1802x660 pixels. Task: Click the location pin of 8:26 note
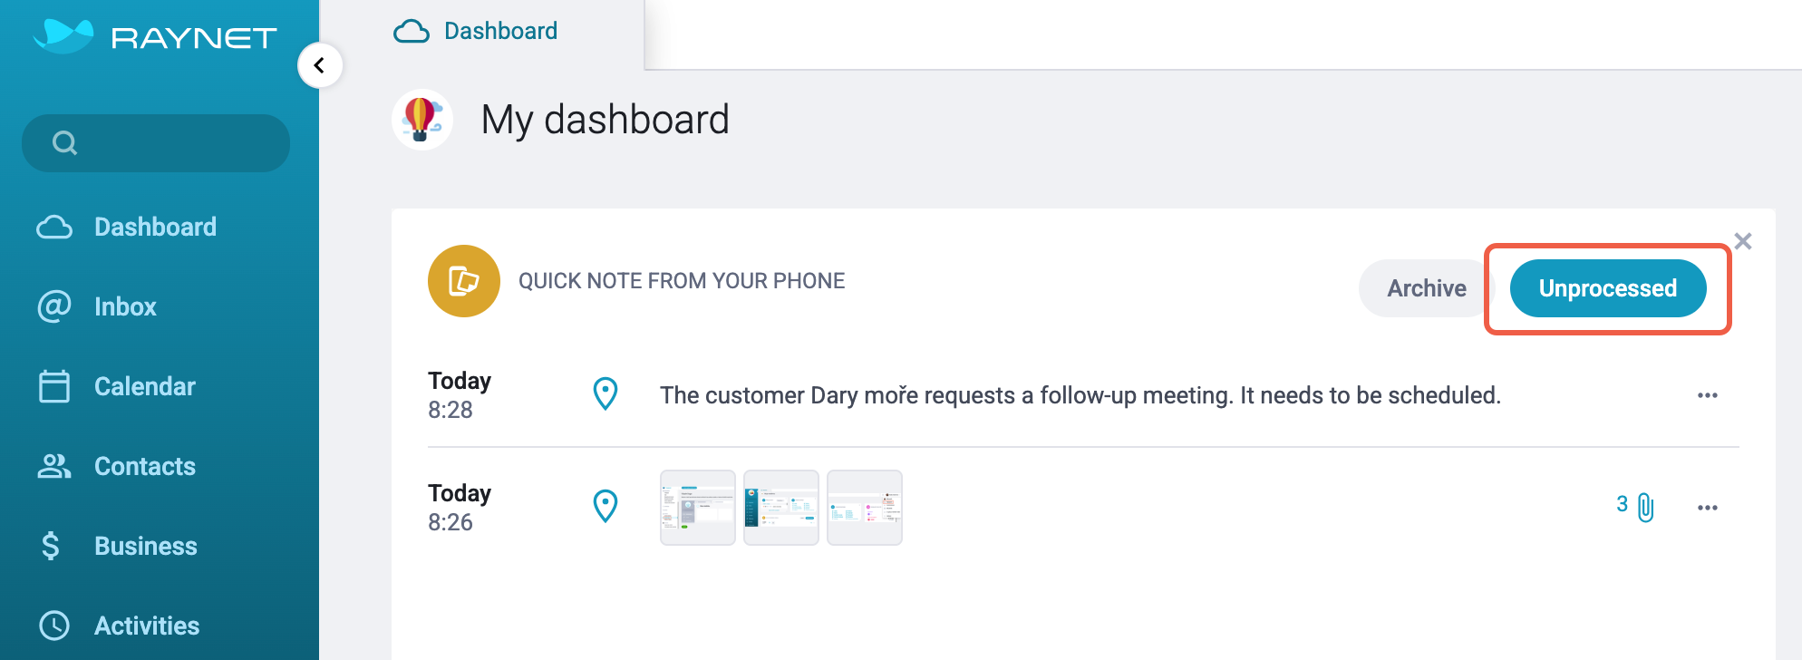click(x=606, y=507)
